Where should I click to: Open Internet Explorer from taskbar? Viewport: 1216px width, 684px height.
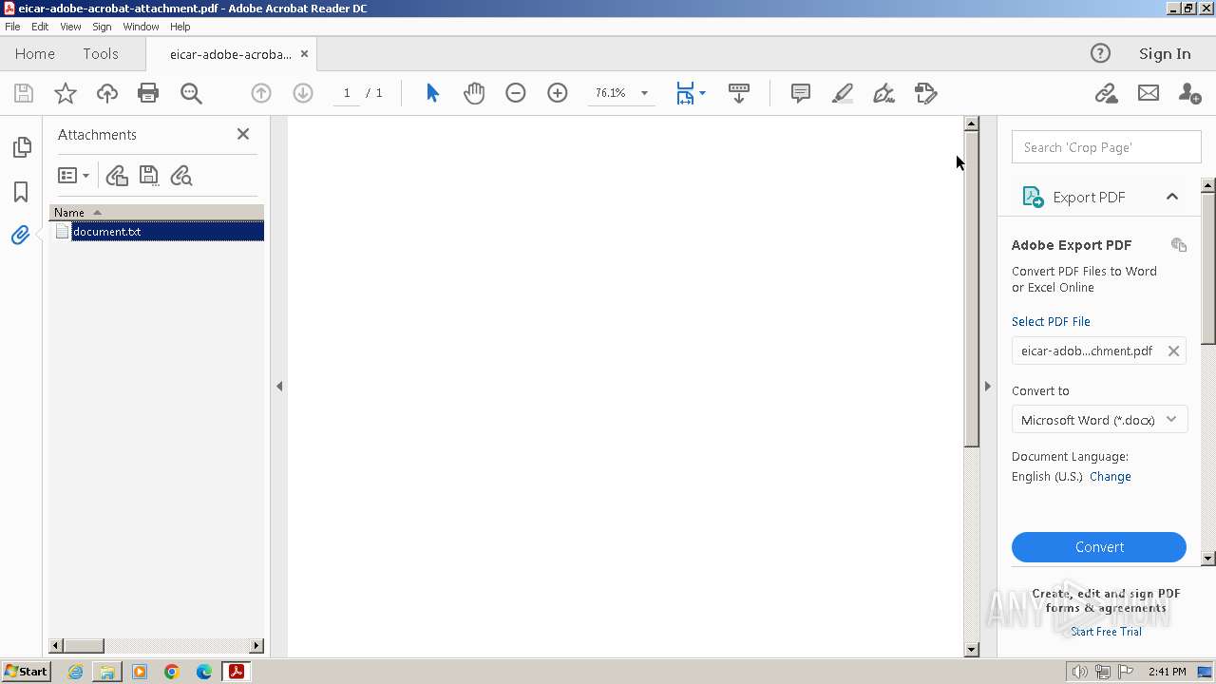click(x=75, y=672)
